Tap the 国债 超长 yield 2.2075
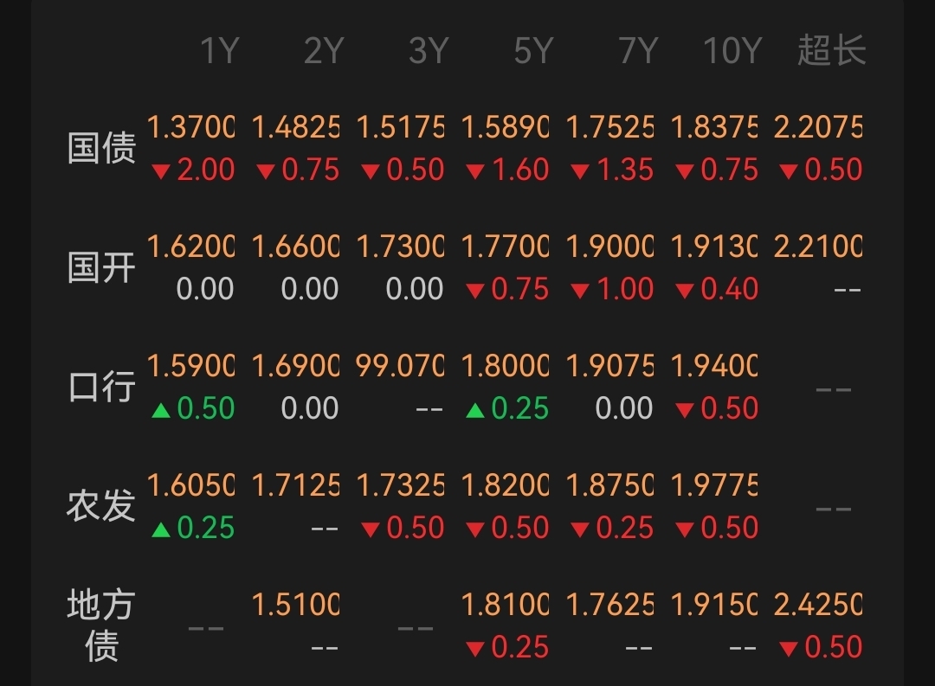Screen dimensions: 935x686 click(818, 128)
